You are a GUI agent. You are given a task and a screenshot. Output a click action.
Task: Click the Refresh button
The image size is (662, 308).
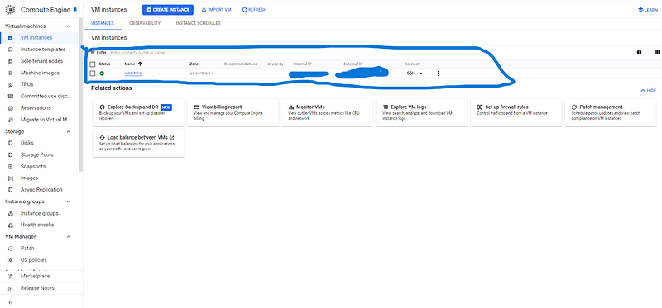[255, 10]
